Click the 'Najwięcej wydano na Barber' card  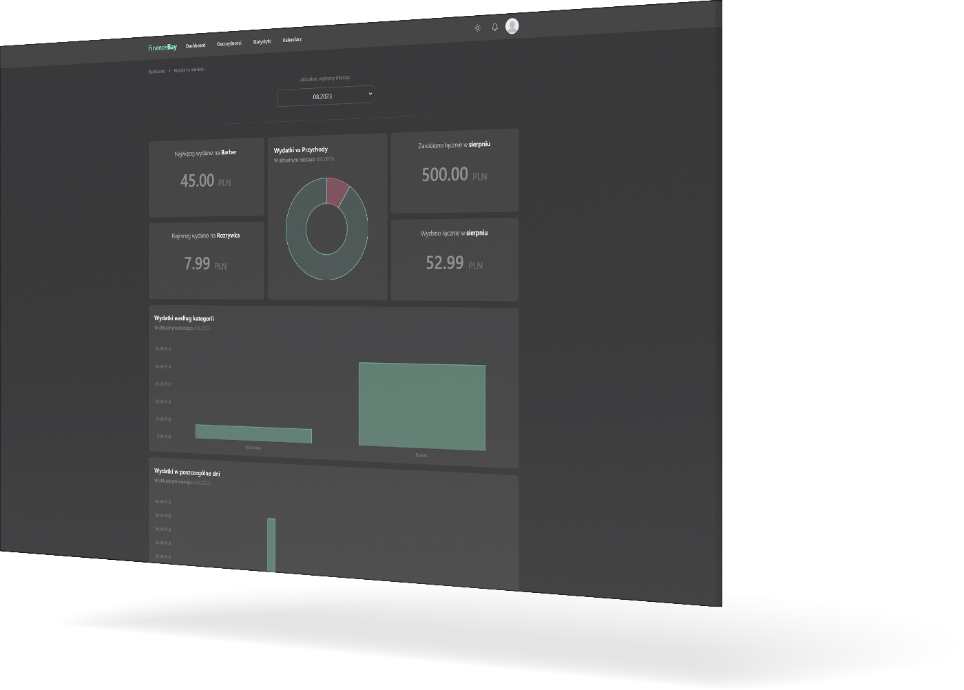206,177
